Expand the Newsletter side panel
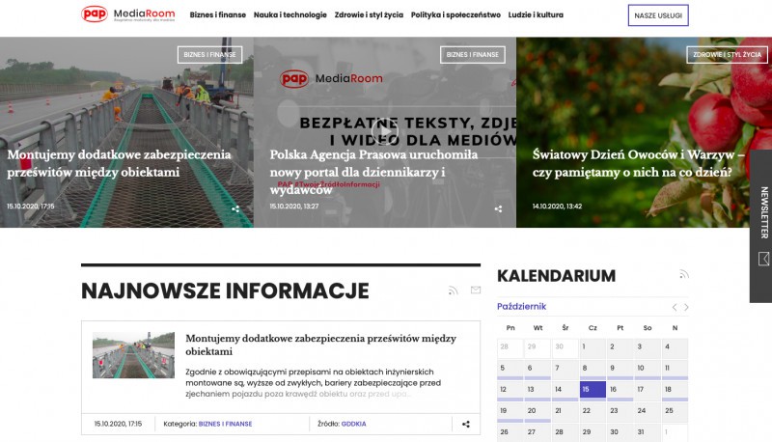This screenshot has height=442, width=772. [x=761, y=225]
